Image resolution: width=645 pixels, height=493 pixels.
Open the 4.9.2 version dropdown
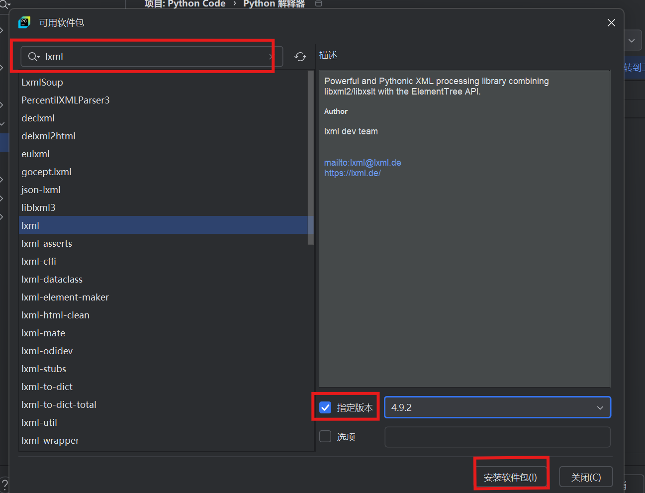(497, 407)
